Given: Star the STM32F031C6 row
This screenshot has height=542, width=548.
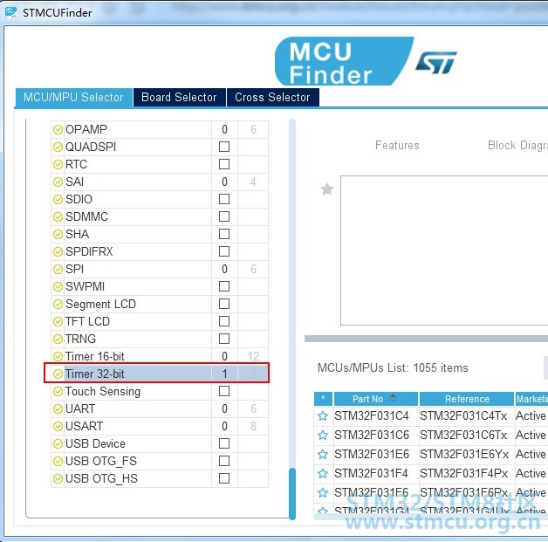Looking at the screenshot, I should 323,435.
